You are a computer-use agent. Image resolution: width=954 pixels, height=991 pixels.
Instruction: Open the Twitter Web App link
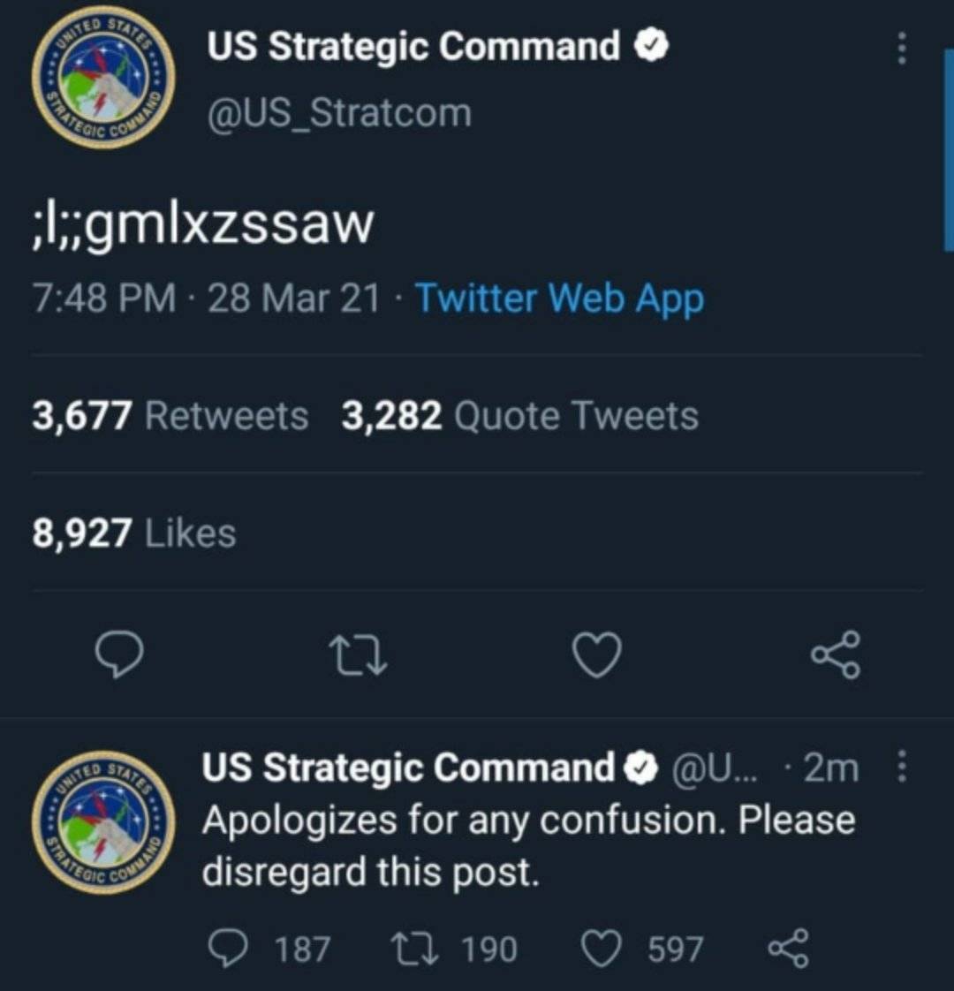click(559, 299)
